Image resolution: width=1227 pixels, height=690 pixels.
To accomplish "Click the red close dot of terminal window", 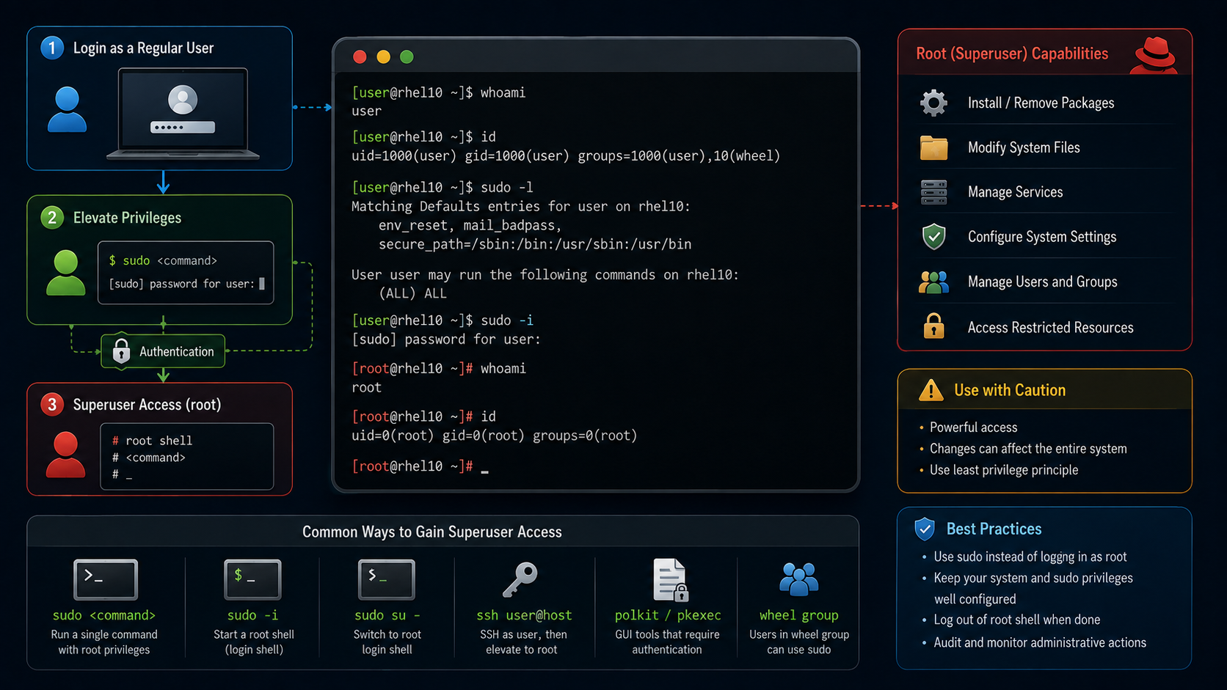I will click(x=360, y=57).
